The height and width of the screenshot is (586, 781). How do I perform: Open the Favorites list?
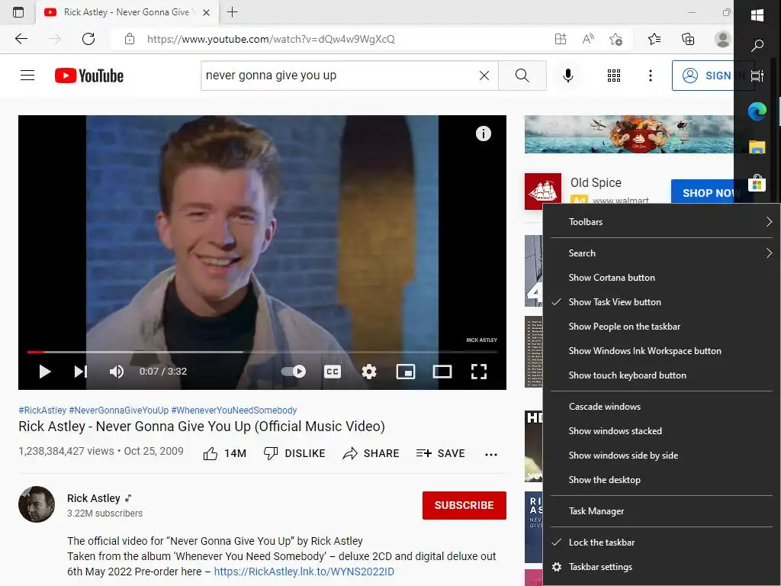[x=654, y=39]
